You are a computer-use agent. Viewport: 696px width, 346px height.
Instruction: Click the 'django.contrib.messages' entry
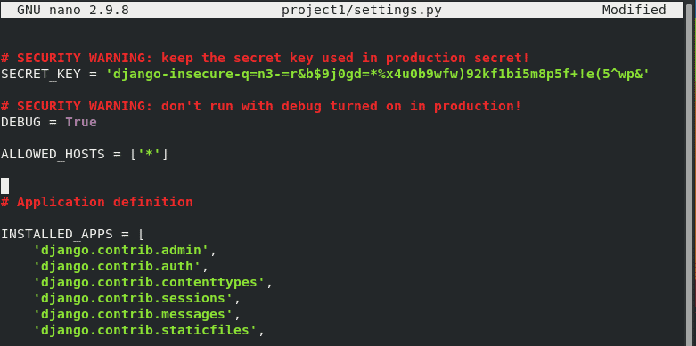coord(133,315)
